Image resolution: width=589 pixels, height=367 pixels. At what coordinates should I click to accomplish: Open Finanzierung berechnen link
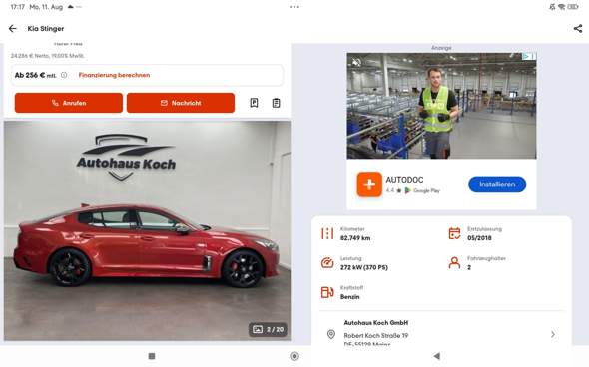tap(114, 75)
